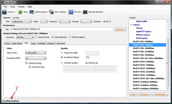Click the Encoding Finished status text
The image size is (172, 104).
click(x=10, y=101)
